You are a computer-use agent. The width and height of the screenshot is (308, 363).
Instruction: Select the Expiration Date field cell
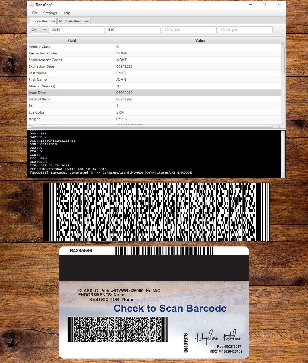pos(71,66)
